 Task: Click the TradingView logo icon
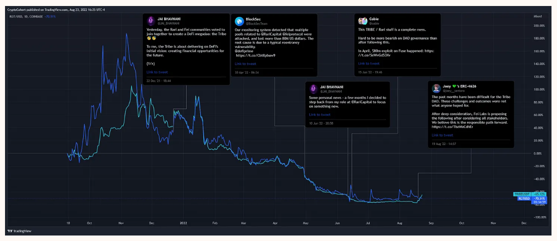(x=10, y=231)
